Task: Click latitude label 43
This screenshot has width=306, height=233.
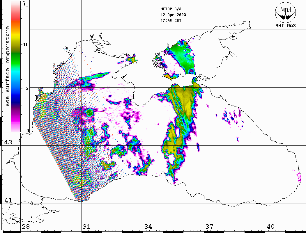Action: coord(8,142)
